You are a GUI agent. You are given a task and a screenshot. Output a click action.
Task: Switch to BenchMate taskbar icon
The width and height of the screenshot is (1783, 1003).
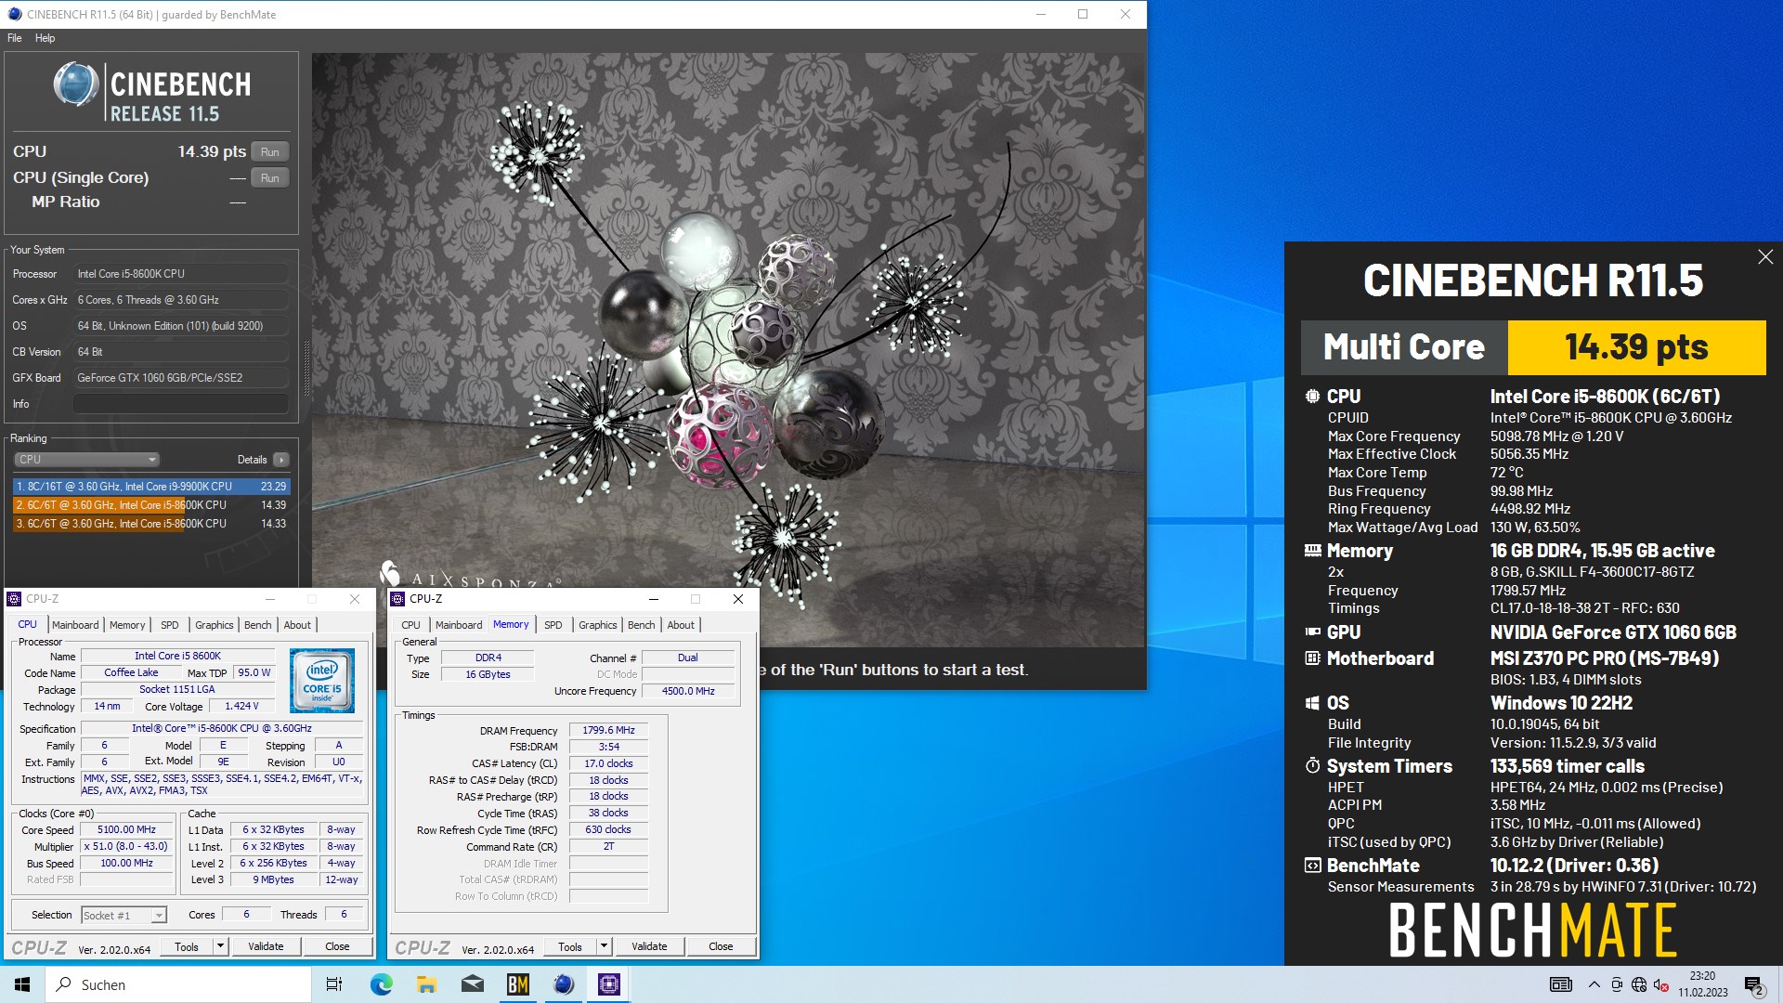[517, 984]
